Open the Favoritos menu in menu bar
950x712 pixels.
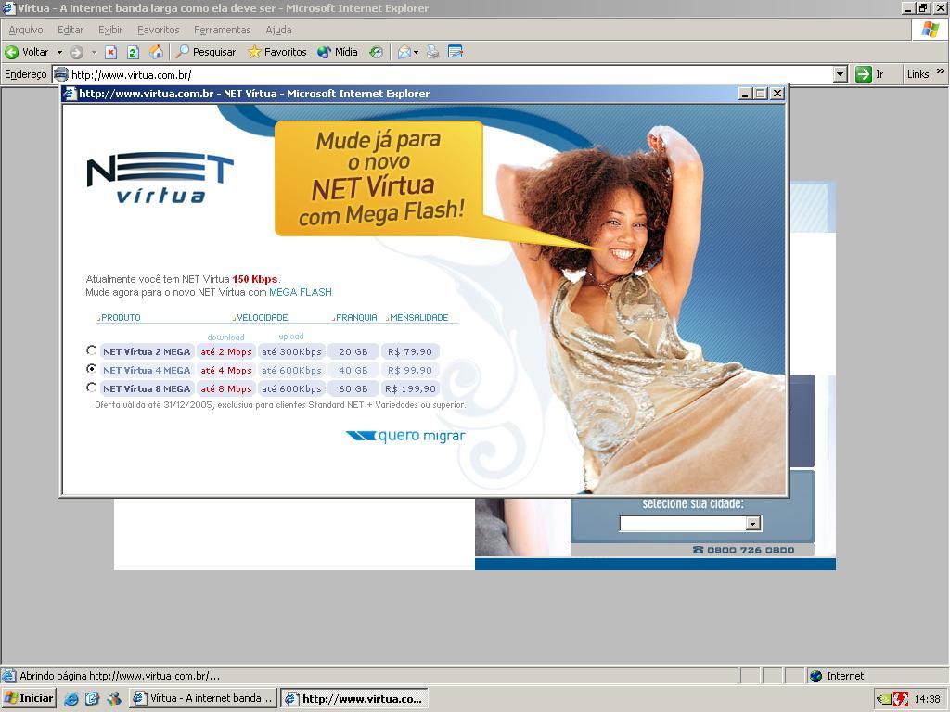(158, 30)
